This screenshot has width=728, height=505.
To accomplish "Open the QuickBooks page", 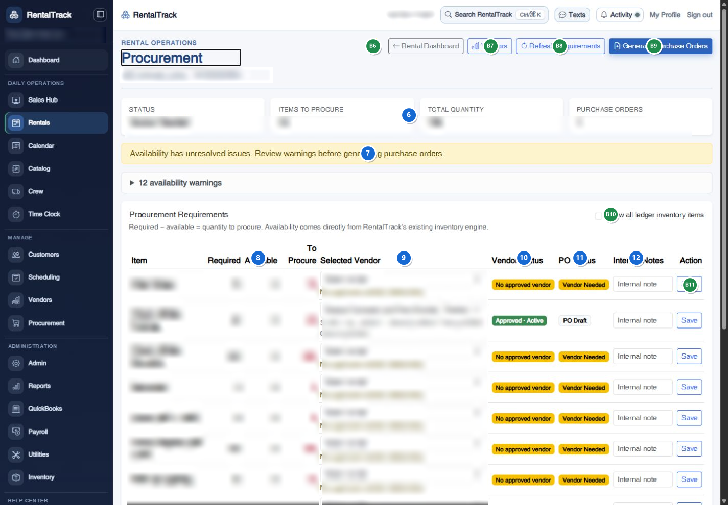I will 56,409.
